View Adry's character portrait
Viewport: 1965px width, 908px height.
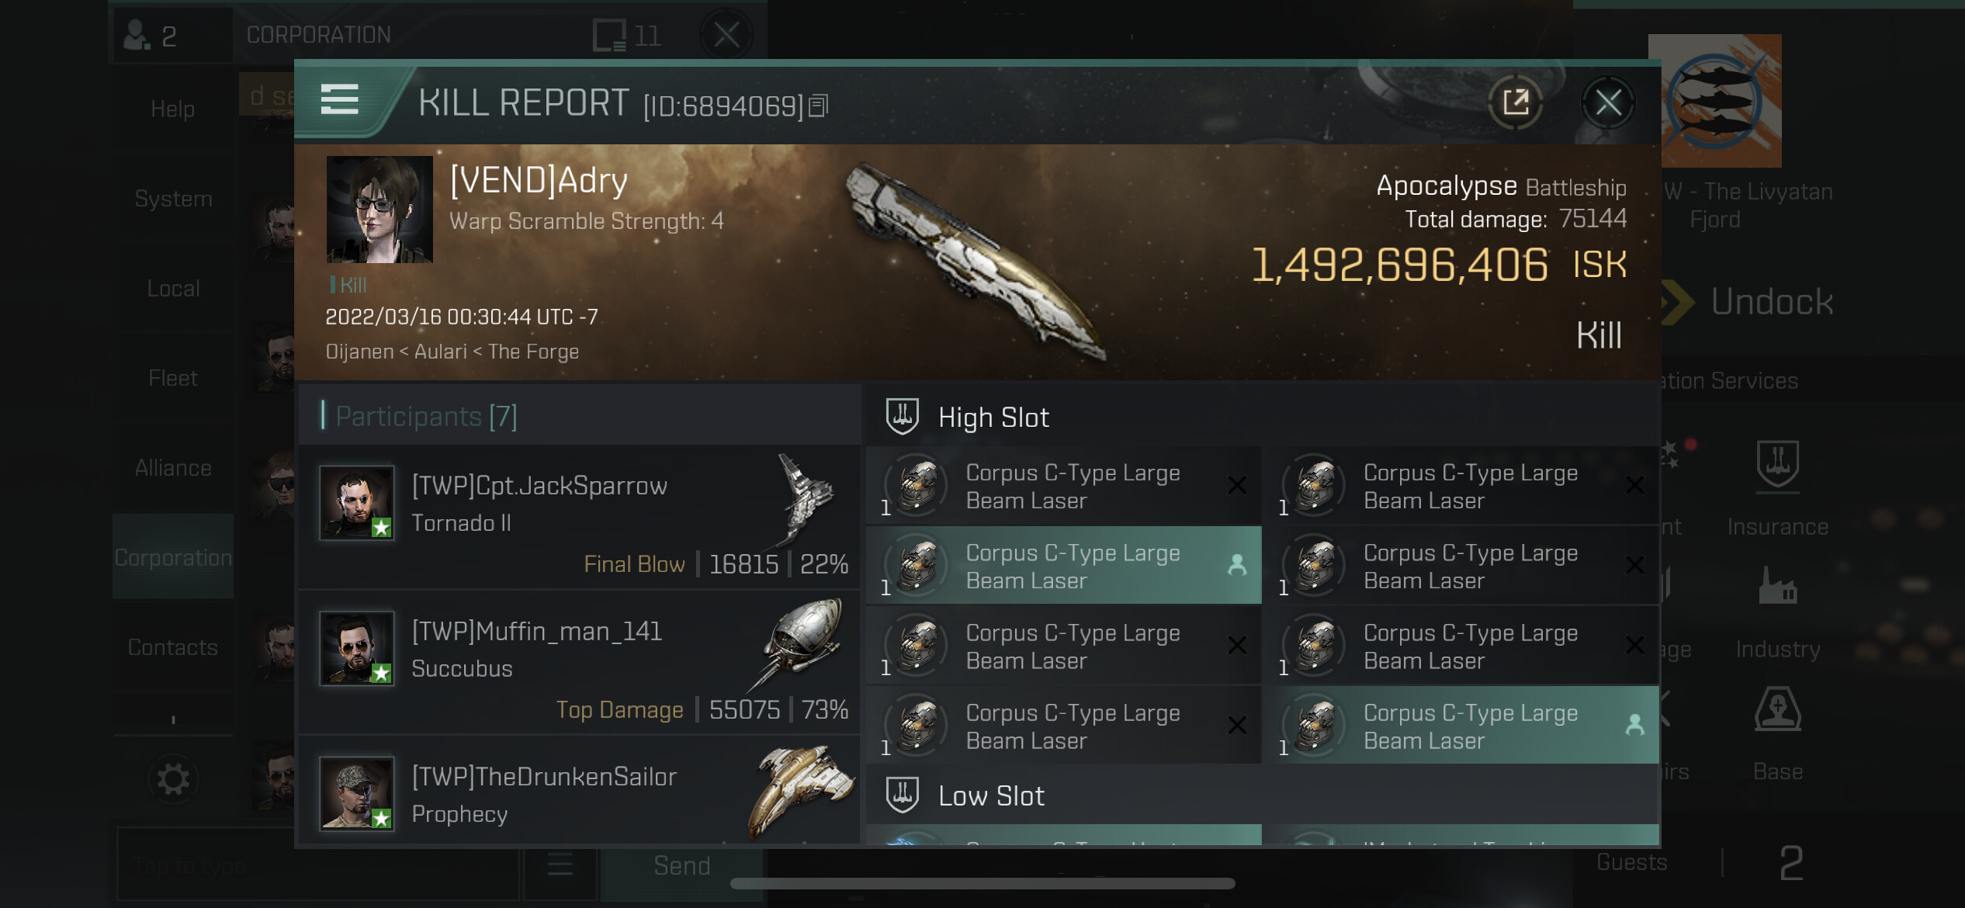(379, 210)
